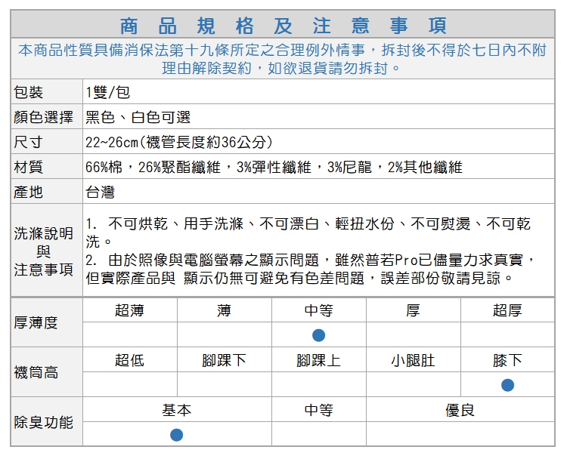Click the 商品規格及注意事項 header title
The image size is (567, 456).
click(x=283, y=26)
